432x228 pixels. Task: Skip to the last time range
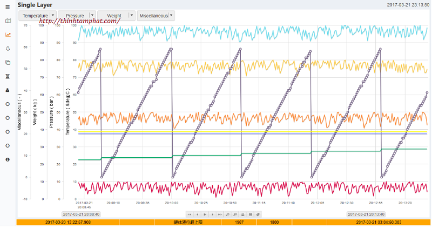[x=219, y=214]
